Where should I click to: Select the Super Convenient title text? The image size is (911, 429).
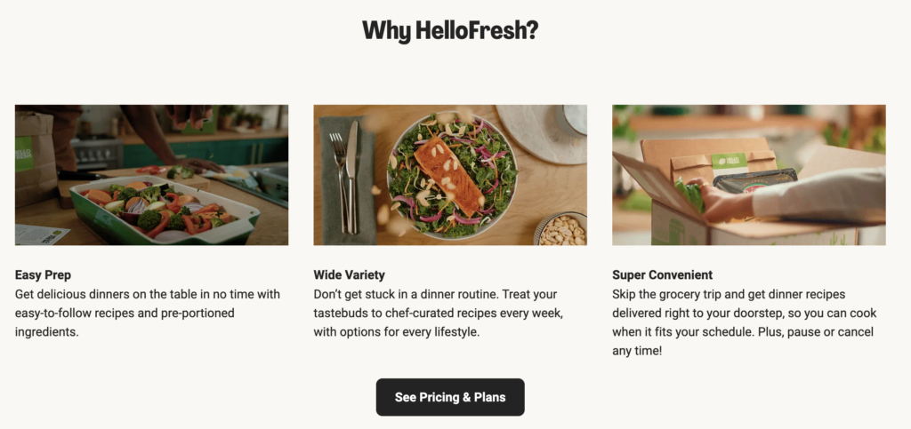662,275
